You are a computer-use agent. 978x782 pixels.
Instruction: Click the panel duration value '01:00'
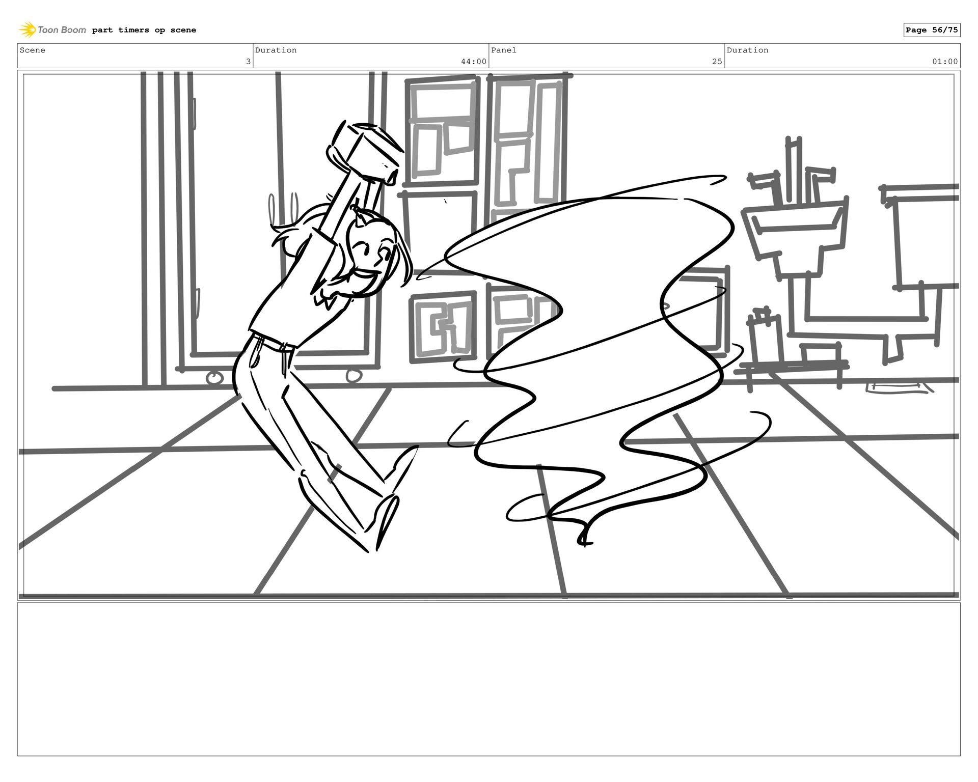945,62
